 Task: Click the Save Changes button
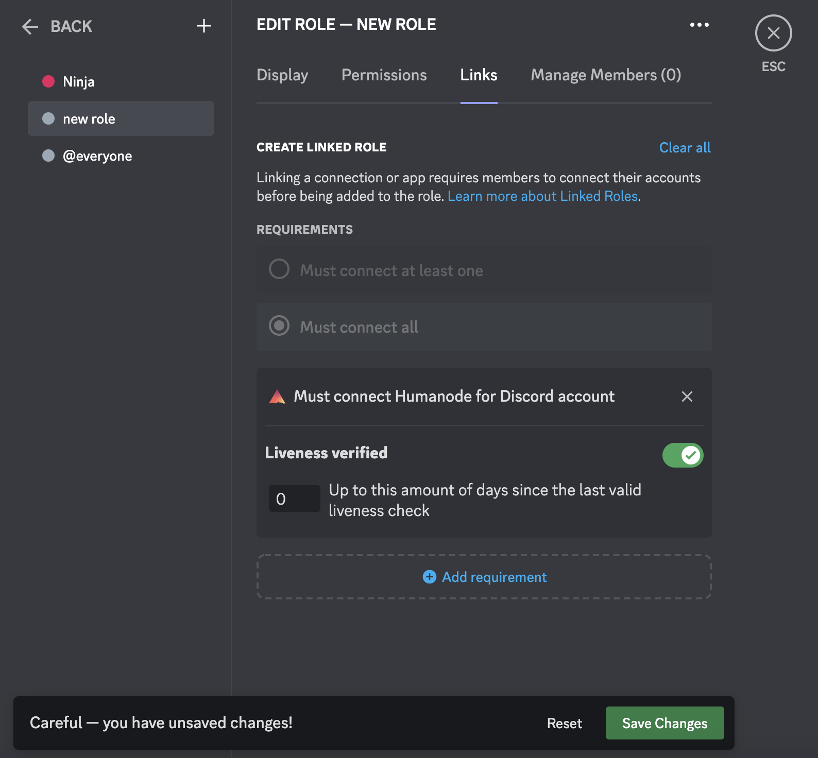(664, 723)
